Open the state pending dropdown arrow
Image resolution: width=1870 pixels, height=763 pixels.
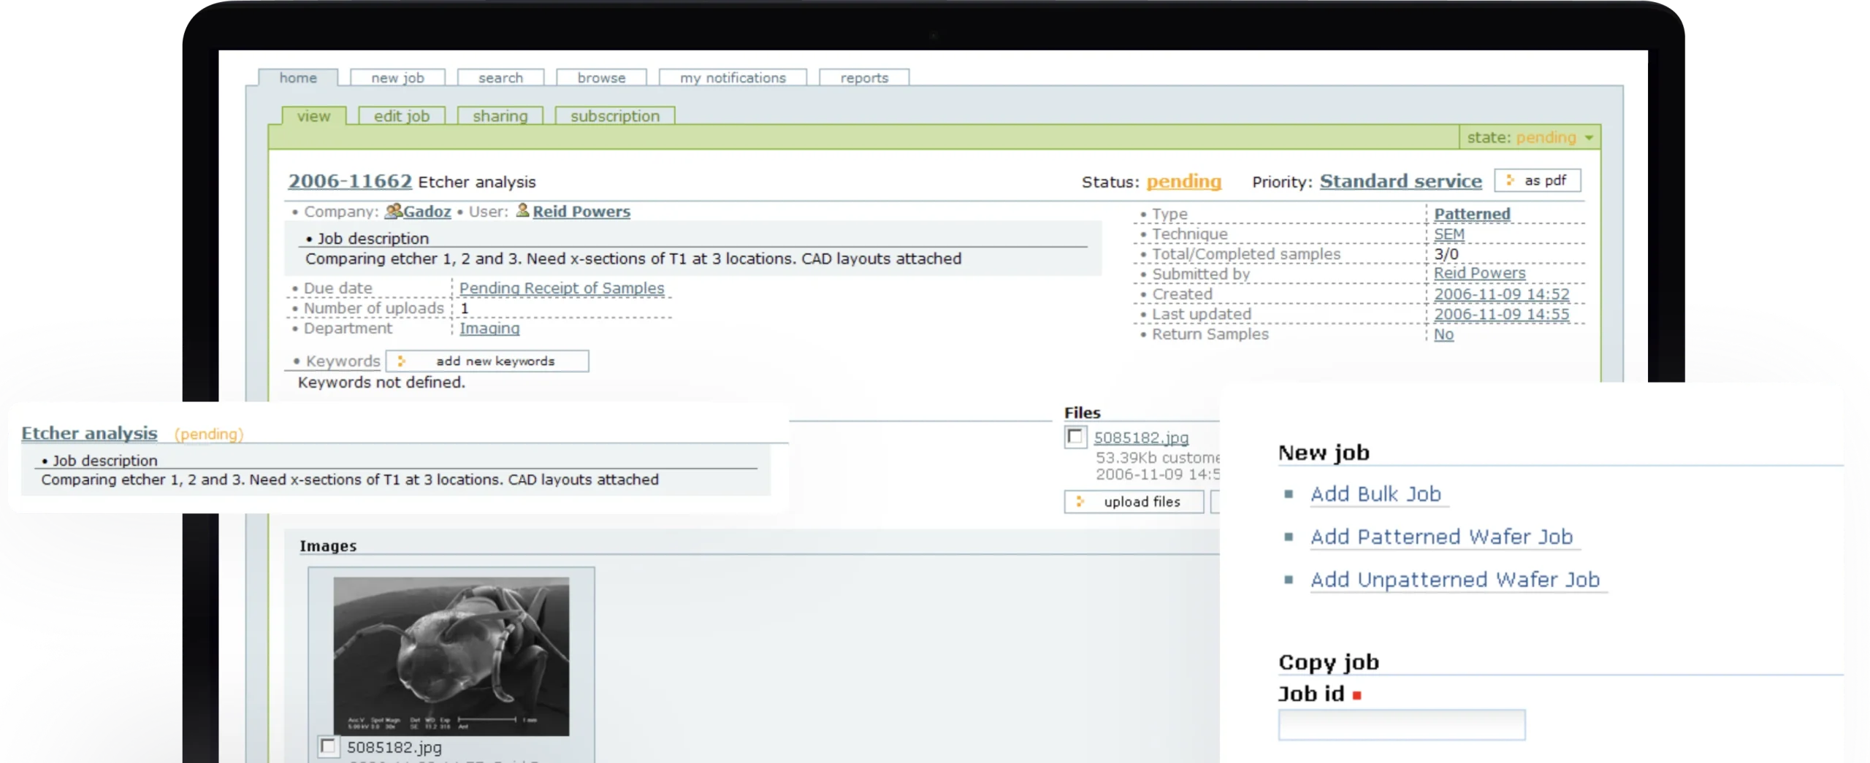1589,137
